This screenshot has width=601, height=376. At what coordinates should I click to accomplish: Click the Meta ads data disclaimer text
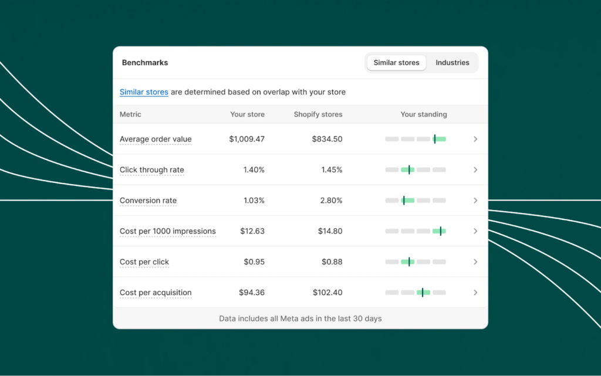pos(300,319)
